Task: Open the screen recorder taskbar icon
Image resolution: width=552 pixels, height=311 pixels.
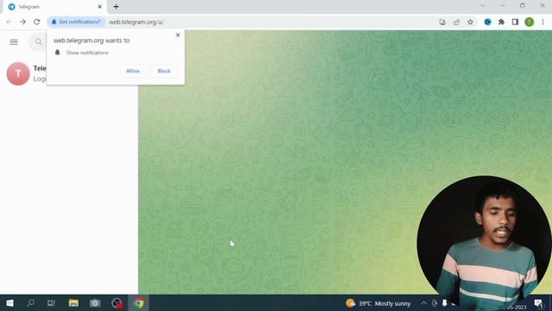Action: pyautogui.click(x=117, y=303)
